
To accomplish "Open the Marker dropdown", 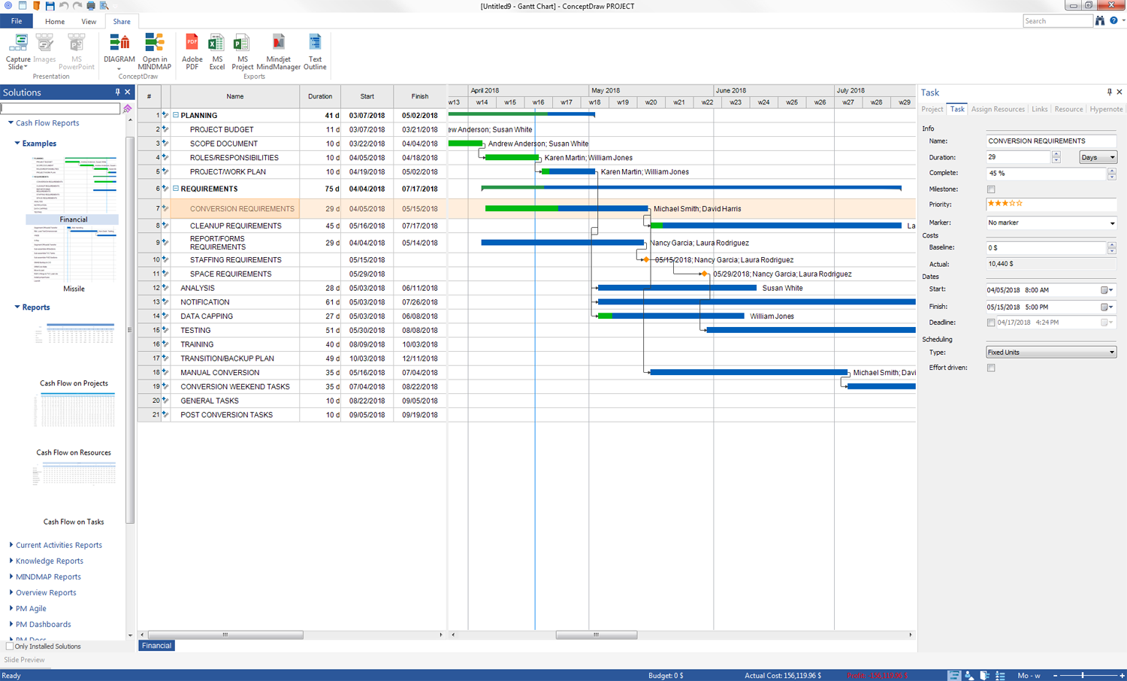I will (x=1050, y=223).
